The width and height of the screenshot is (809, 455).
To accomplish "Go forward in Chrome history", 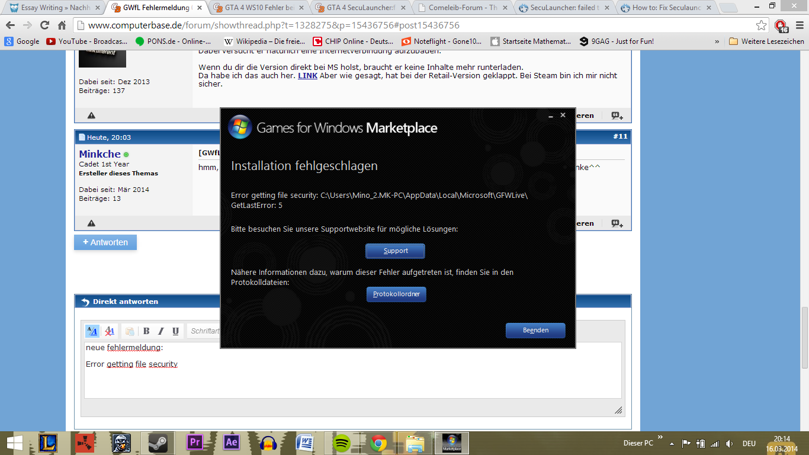I will pos(27,25).
